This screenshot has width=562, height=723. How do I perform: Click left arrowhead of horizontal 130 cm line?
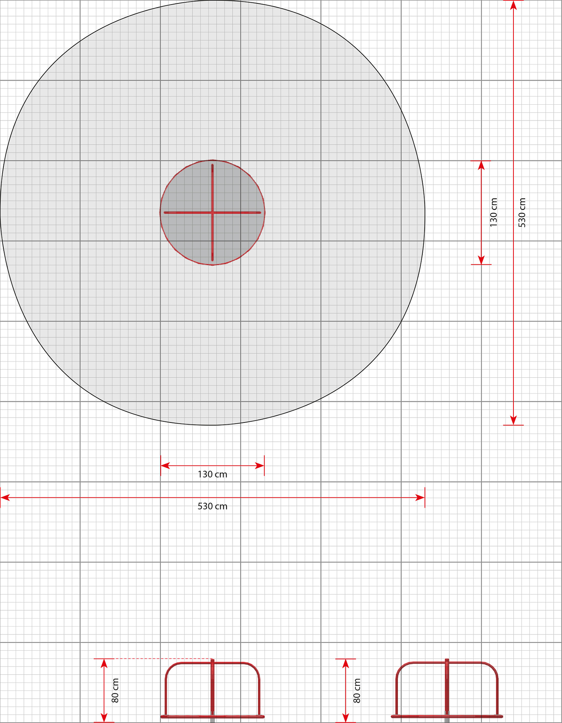coord(166,465)
